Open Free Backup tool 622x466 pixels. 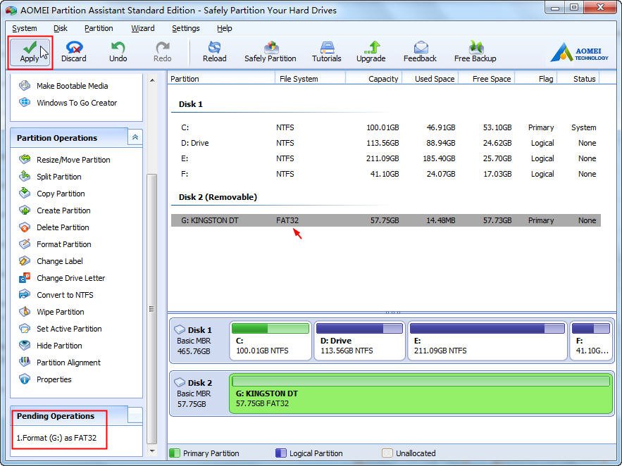[x=475, y=52]
